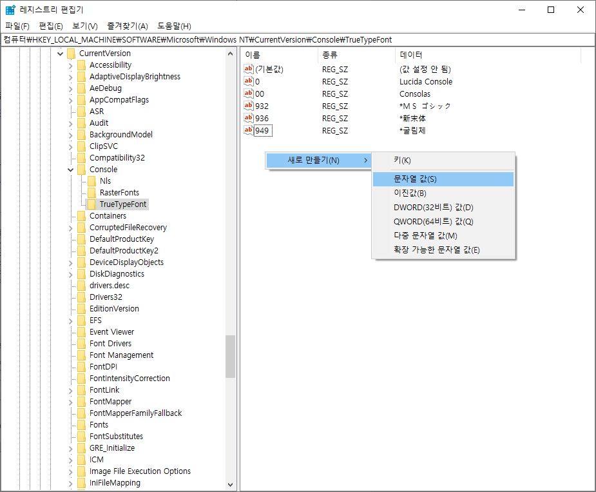596x492 pixels.
Task: Click the FontMapper folder icon
Action: click(81, 402)
